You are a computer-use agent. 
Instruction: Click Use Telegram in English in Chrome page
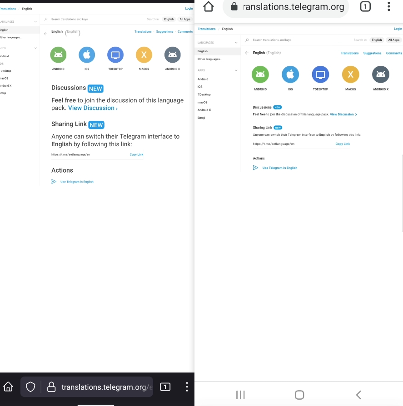point(279,168)
